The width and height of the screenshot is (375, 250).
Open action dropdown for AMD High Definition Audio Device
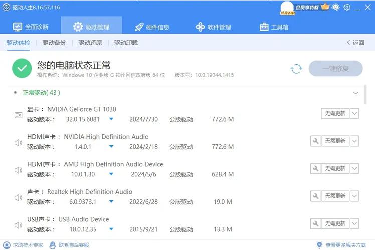pyautogui.click(x=354, y=168)
